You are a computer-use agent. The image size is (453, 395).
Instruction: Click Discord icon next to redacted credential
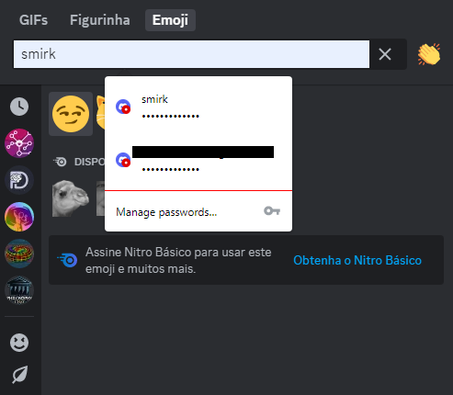click(x=123, y=160)
